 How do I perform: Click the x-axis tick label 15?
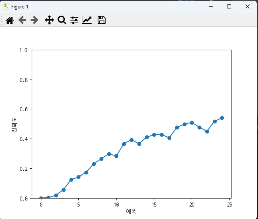pos(154,205)
